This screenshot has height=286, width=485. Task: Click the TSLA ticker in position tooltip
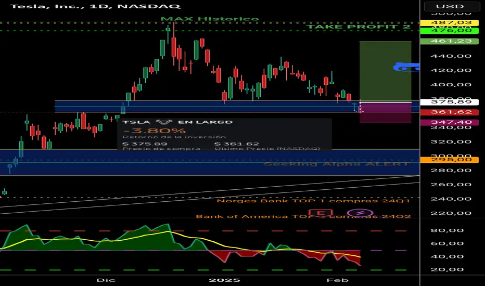(x=136, y=122)
